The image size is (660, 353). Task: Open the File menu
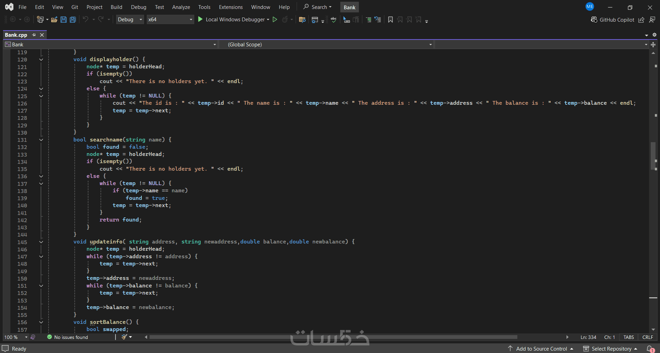point(22,7)
